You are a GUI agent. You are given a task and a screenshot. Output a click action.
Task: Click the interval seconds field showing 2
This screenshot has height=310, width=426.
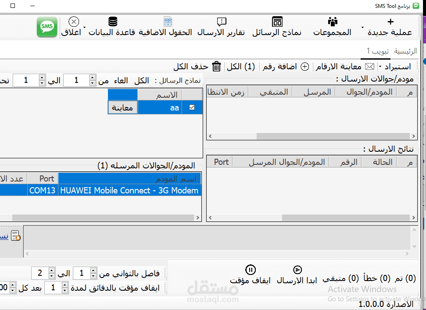40,273
